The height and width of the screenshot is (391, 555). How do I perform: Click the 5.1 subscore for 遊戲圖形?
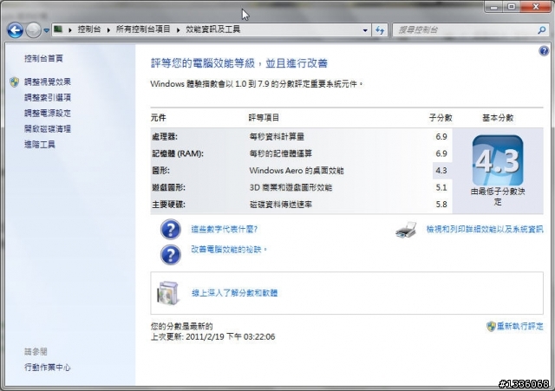click(441, 187)
